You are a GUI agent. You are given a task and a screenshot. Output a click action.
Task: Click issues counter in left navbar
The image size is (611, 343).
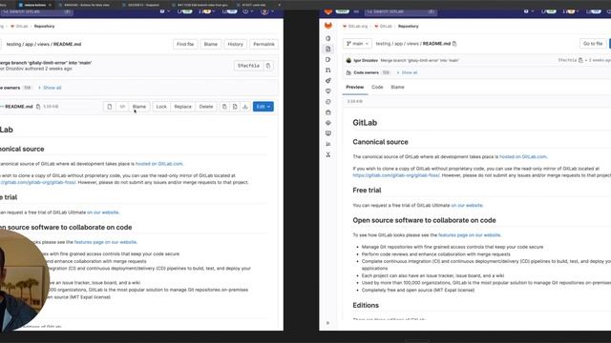184,11
